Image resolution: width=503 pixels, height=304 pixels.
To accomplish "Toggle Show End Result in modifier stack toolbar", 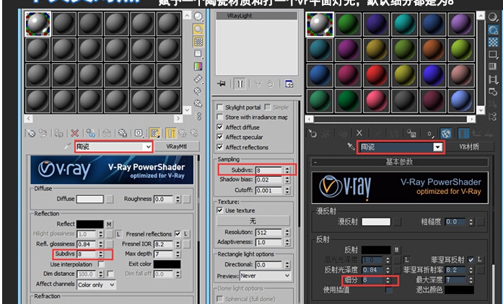I will (x=240, y=84).
